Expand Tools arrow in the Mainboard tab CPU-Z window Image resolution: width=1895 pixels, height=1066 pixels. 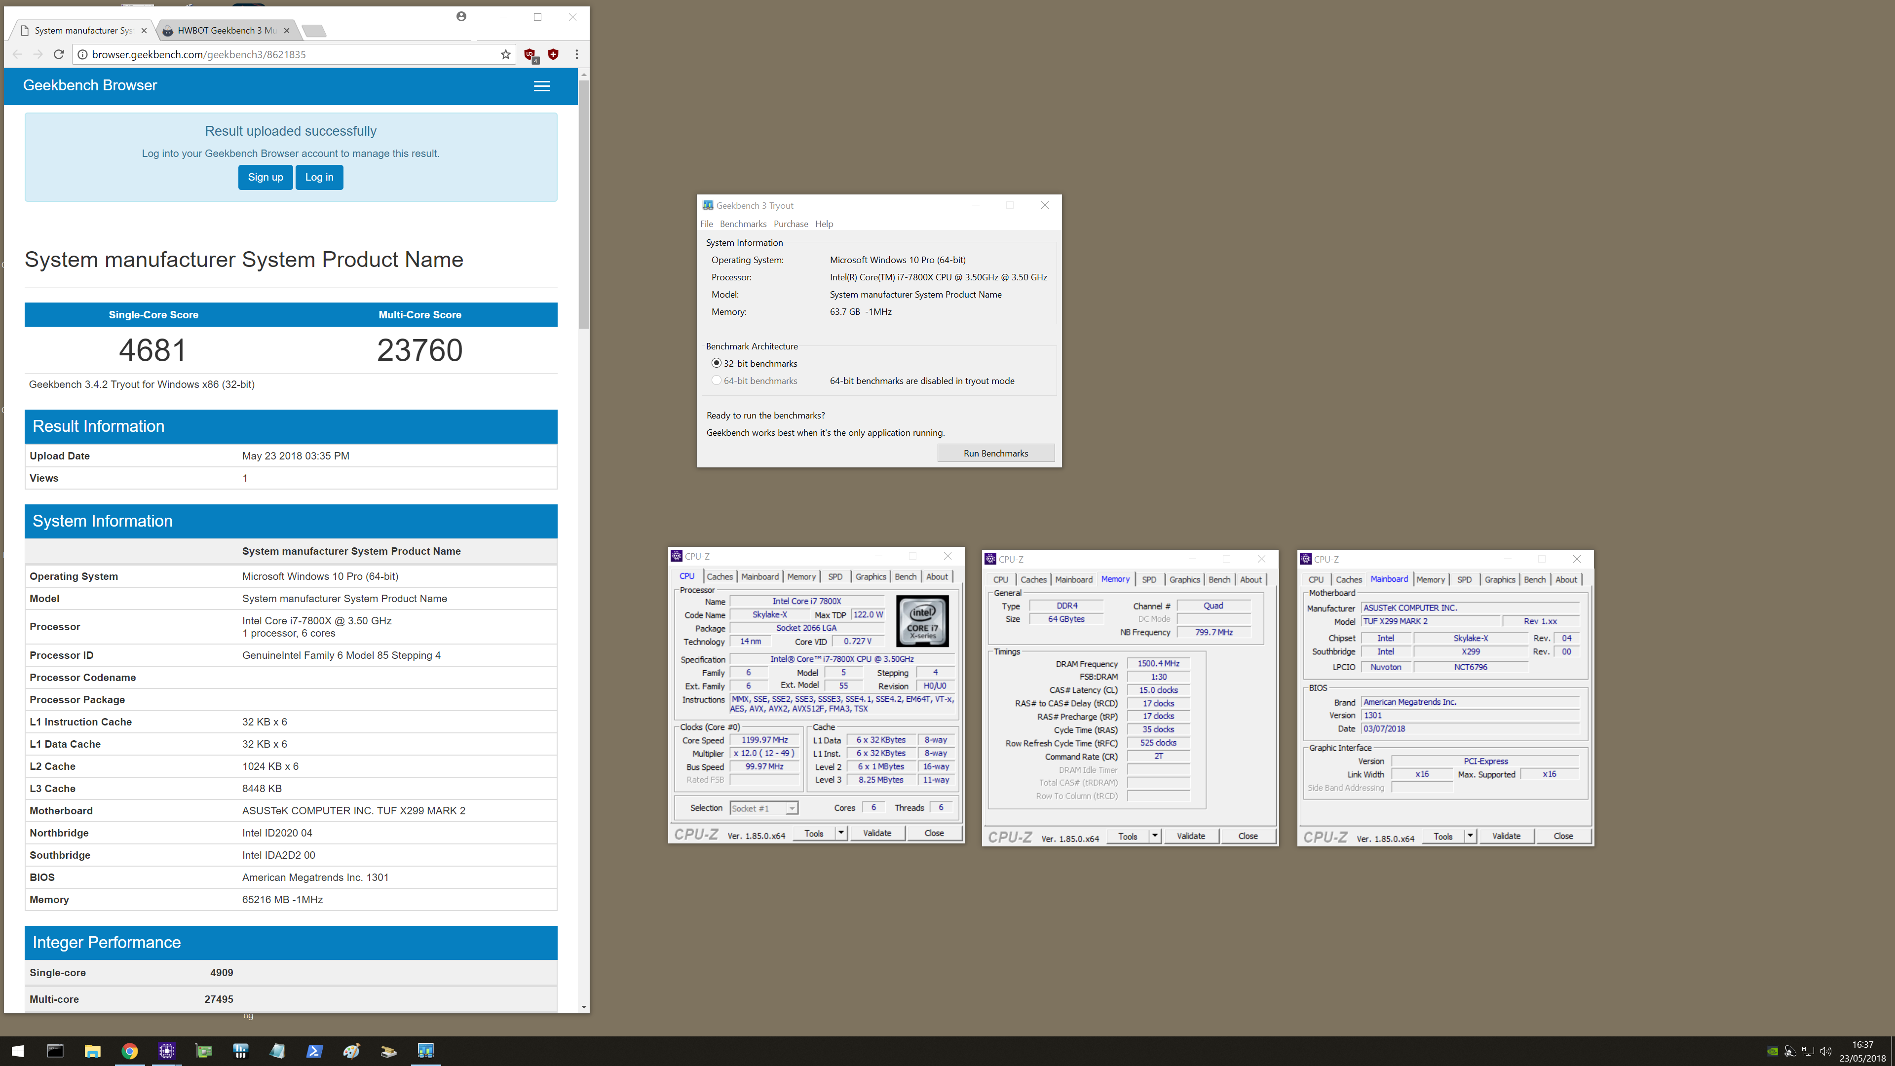1470,836
